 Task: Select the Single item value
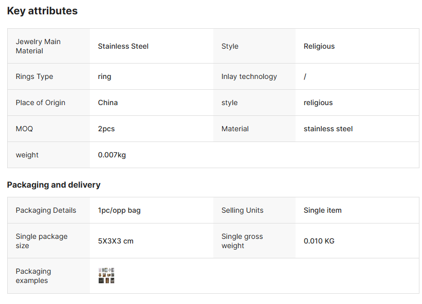[x=323, y=210]
